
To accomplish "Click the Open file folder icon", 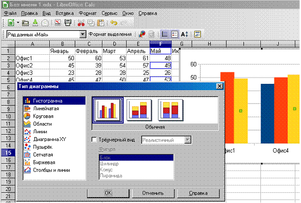I will click(26, 23).
